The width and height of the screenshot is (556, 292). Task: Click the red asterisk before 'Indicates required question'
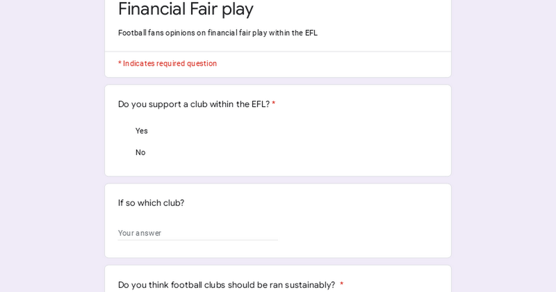point(120,63)
